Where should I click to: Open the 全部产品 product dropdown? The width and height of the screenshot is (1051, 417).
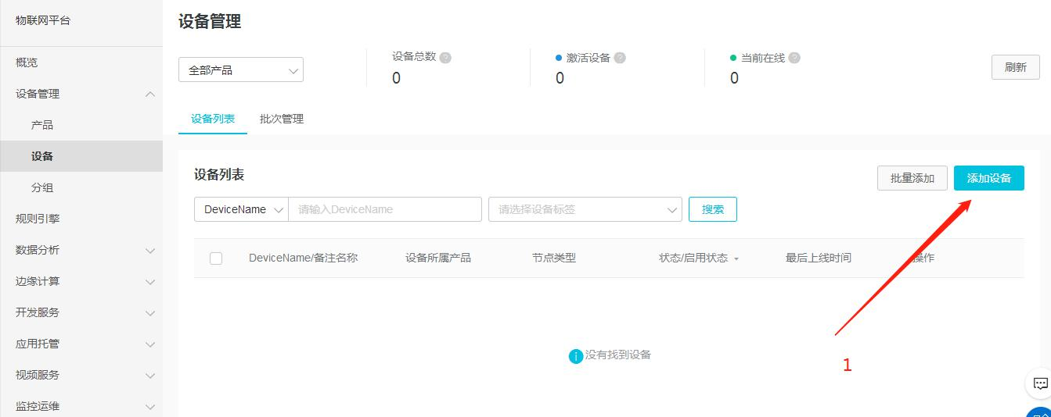pos(241,70)
